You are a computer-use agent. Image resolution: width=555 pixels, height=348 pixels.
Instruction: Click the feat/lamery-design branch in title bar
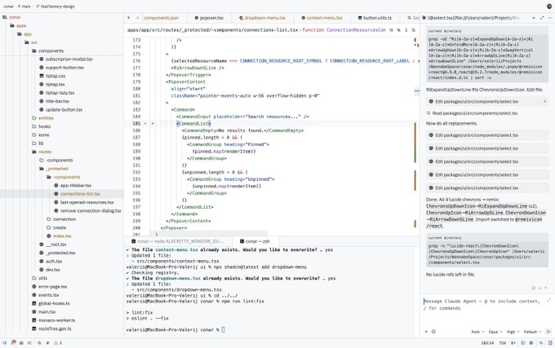(55, 7)
